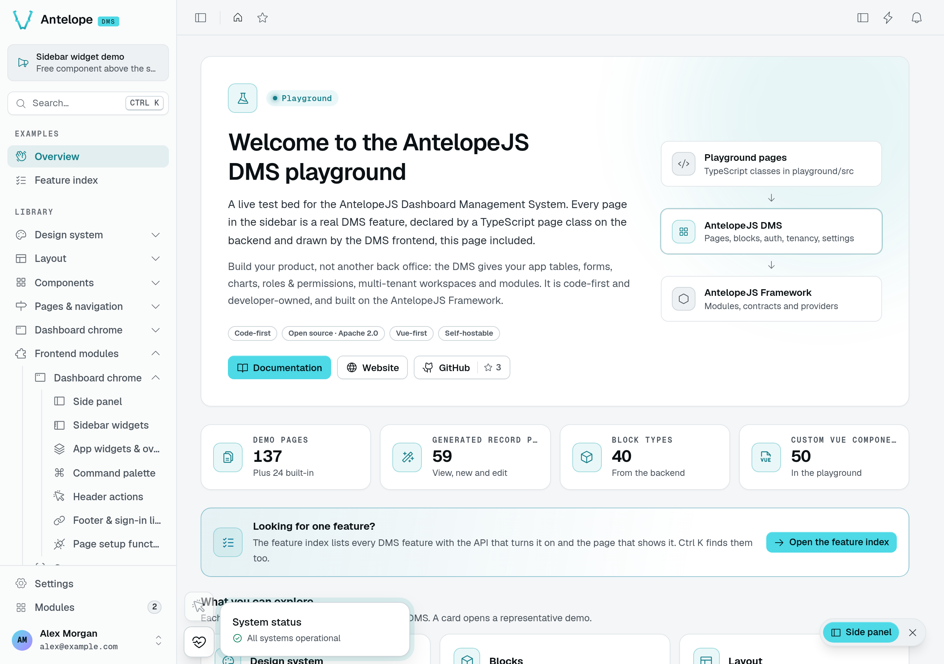Open quick actions lightning bolt icon
The width and height of the screenshot is (944, 664).
click(x=888, y=18)
